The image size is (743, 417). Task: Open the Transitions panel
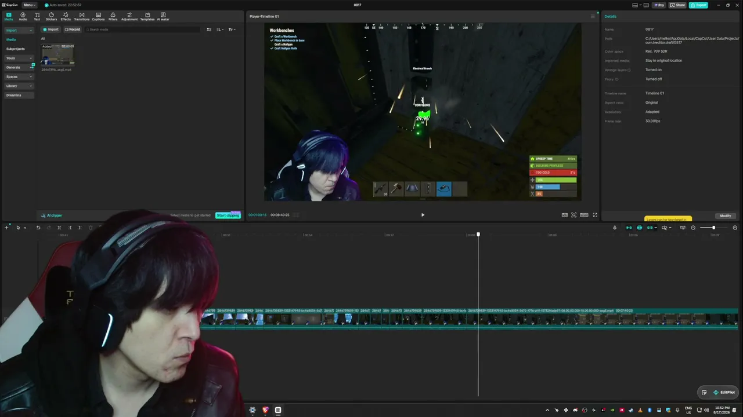coord(82,16)
